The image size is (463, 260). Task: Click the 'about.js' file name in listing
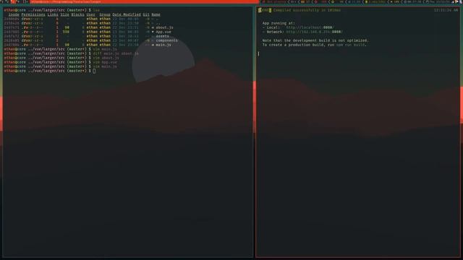pos(164,27)
